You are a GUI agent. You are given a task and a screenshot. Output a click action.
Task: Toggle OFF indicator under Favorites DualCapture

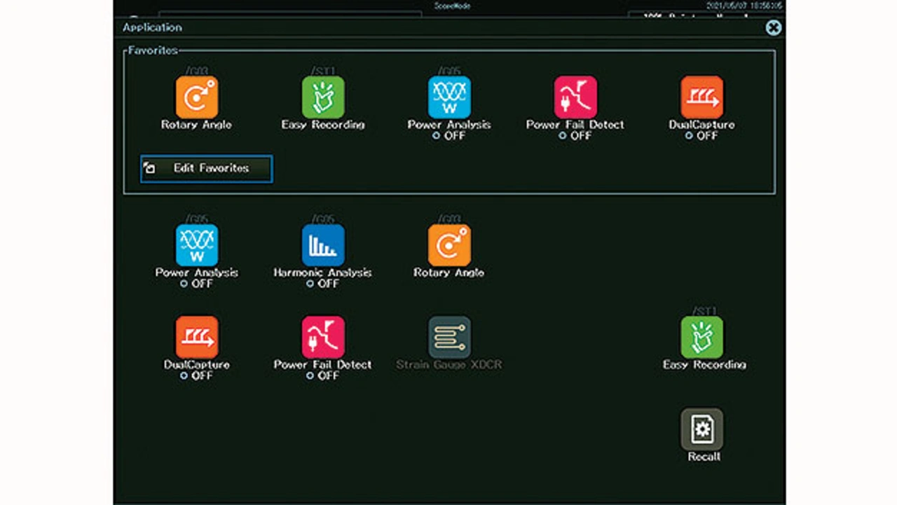[x=701, y=136]
